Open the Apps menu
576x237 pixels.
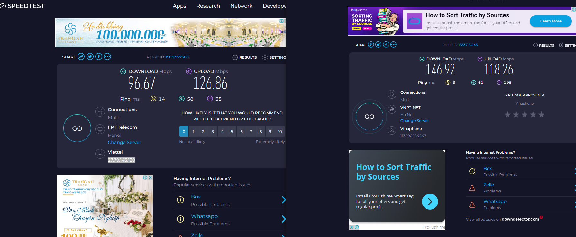point(179,6)
